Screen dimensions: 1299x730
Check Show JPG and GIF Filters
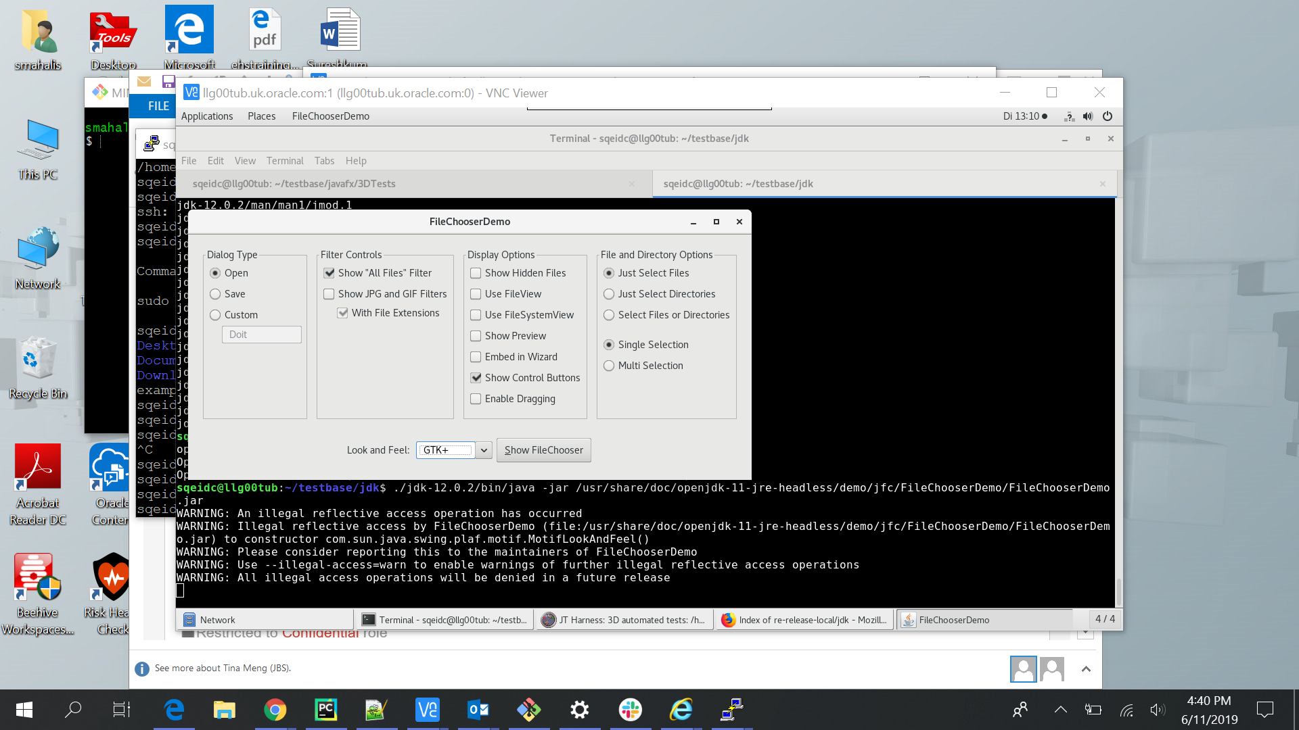coord(329,294)
